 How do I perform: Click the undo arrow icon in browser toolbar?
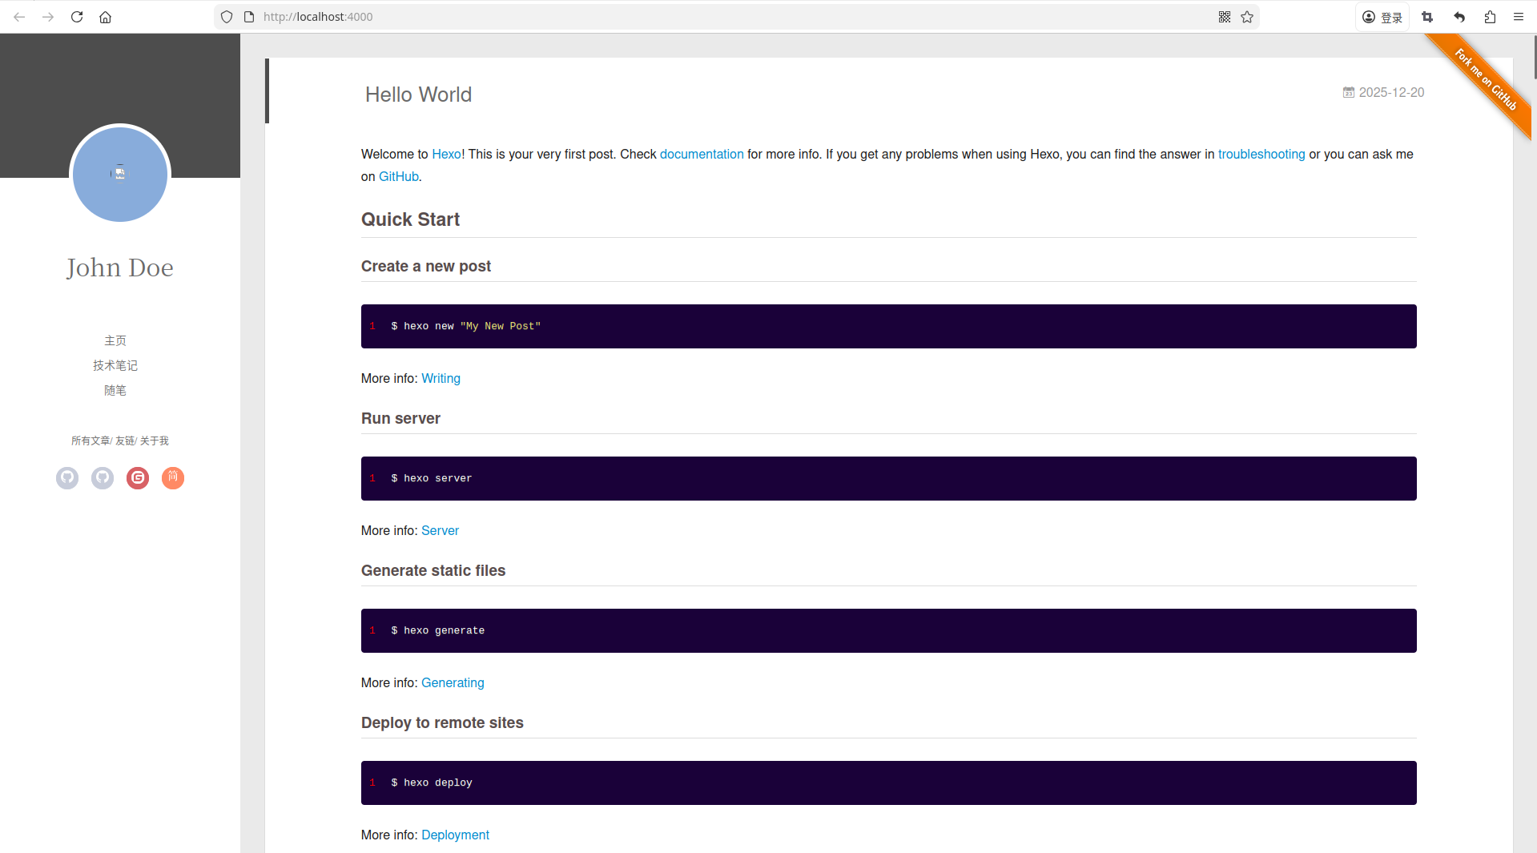coord(1459,17)
